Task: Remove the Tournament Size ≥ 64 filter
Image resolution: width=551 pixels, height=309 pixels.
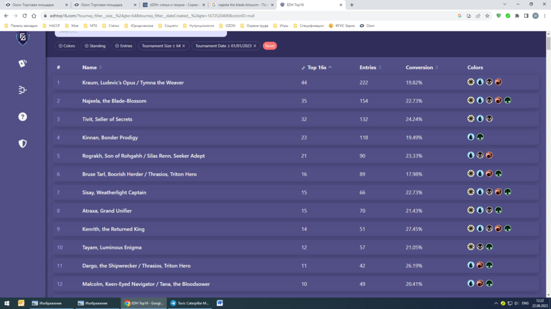Action: [183, 46]
